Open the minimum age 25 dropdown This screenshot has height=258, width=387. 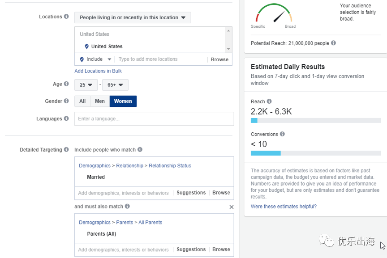[x=86, y=85]
